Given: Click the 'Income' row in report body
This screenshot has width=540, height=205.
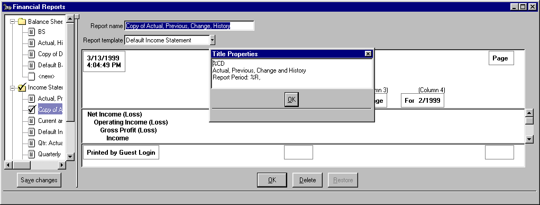Looking at the screenshot, I should pos(117,138).
